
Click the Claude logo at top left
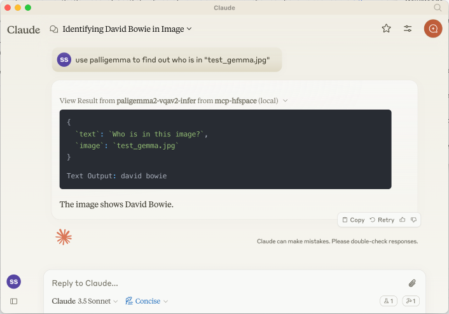point(24,29)
